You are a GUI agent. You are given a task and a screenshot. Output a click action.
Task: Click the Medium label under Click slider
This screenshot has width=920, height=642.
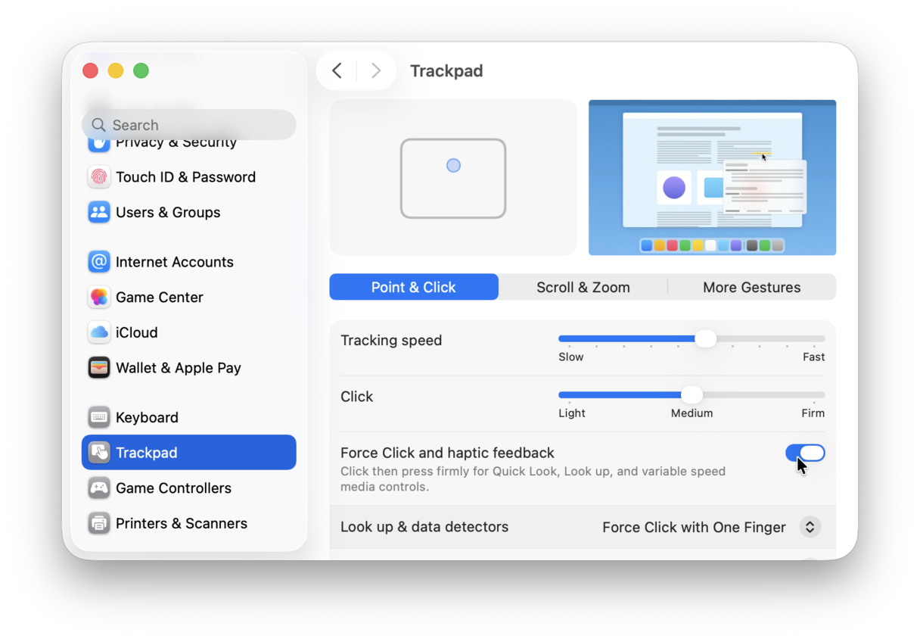coord(692,413)
